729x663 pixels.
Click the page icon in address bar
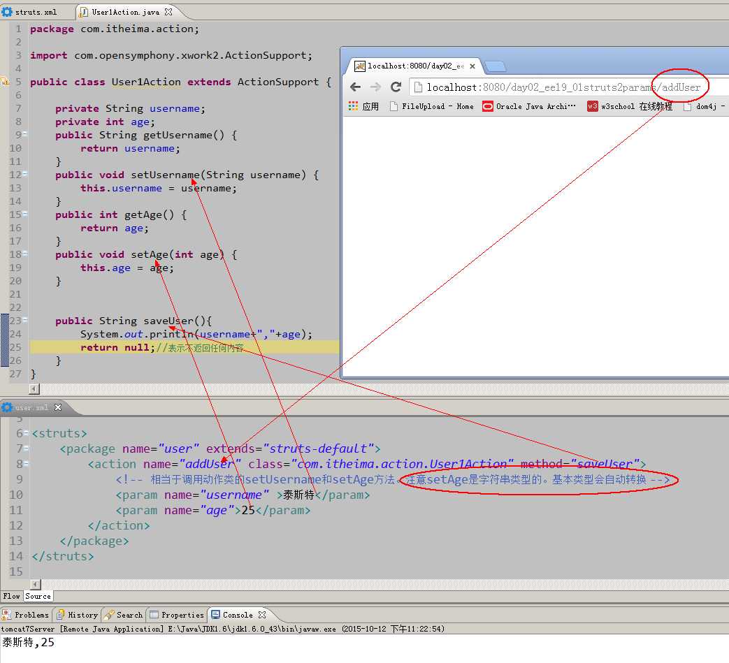pyautogui.click(x=418, y=87)
